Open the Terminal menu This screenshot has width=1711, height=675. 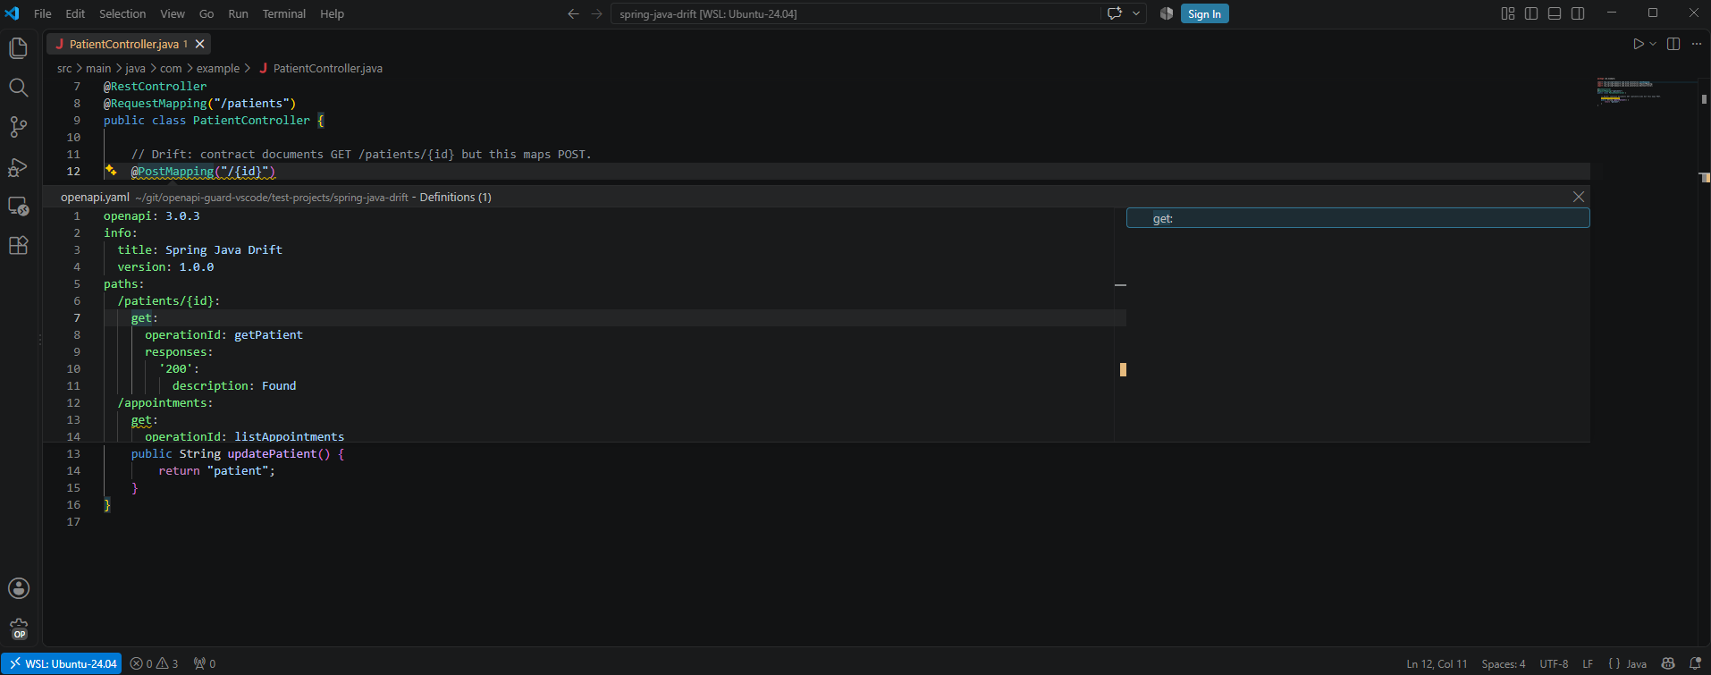284,13
